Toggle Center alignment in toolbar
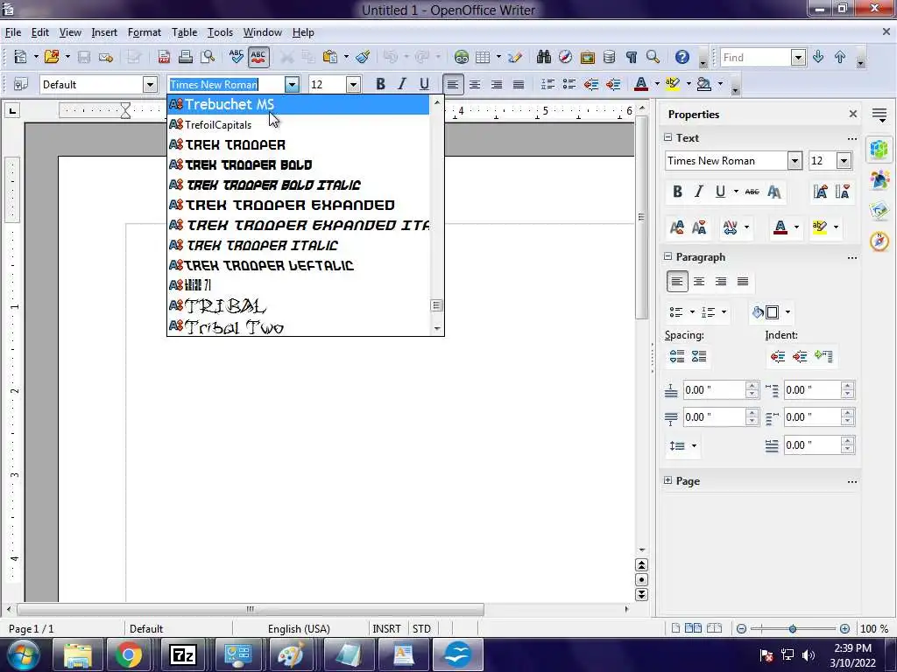Image resolution: width=897 pixels, height=672 pixels. (474, 85)
